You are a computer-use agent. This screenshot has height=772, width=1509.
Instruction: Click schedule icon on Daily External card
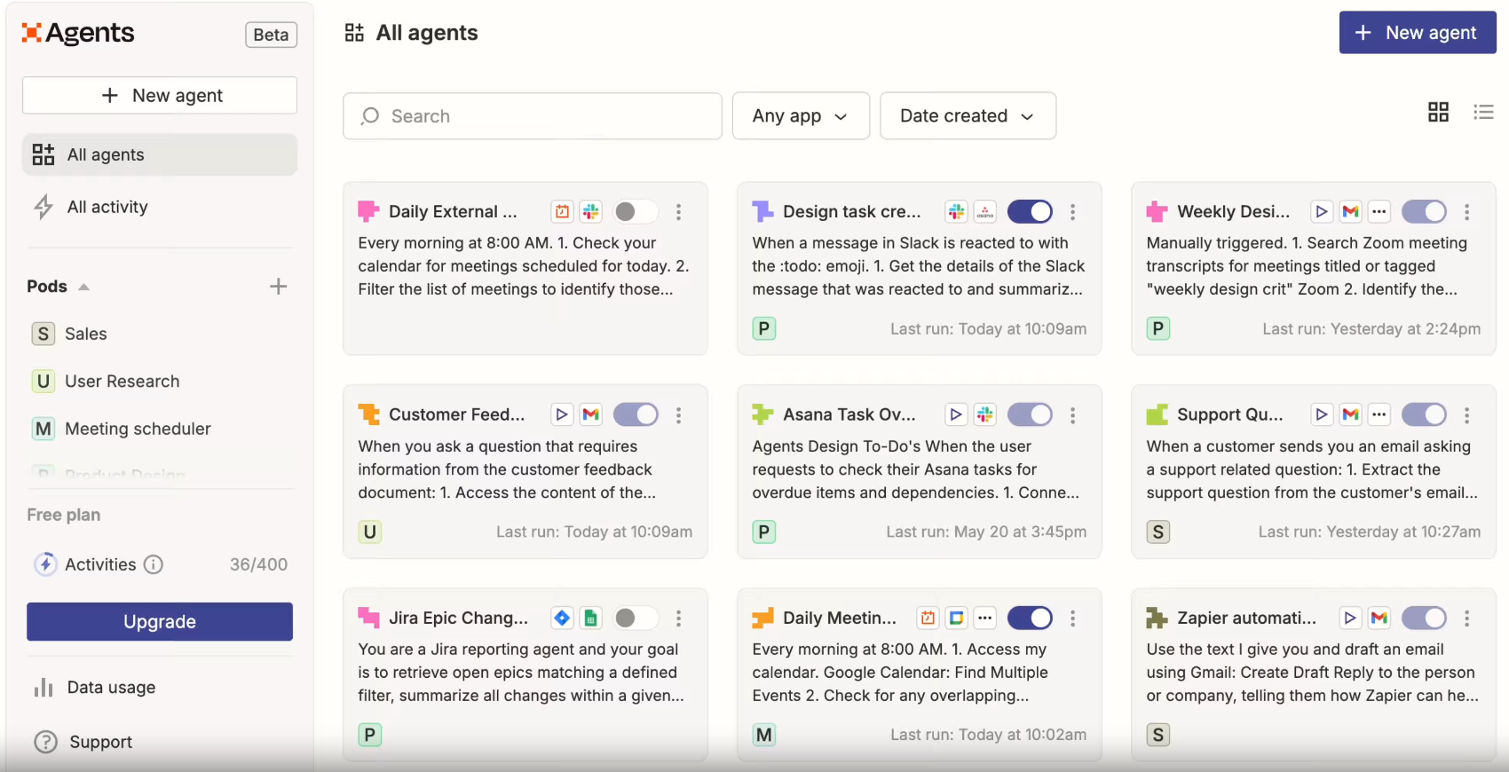pyautogui.click(x=562, y=211)
